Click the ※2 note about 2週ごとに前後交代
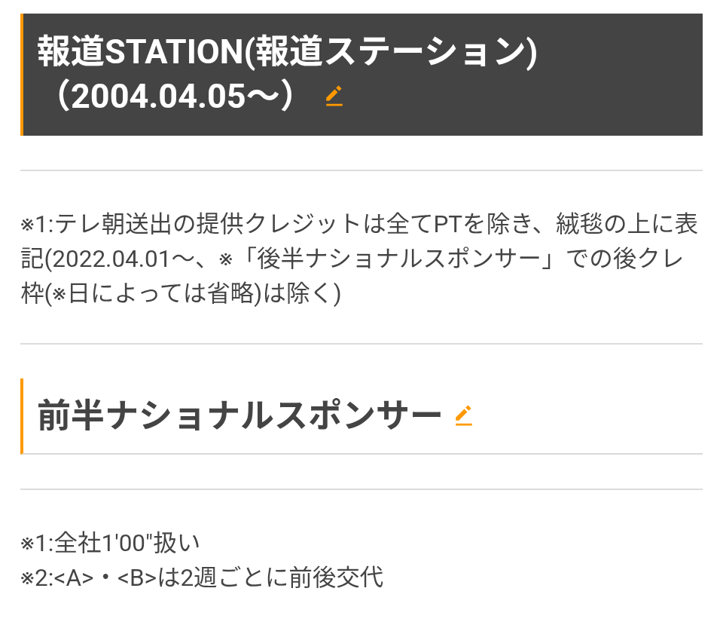Image resolution: width=723 pixels, height=625 pixels. coord(202,578)
